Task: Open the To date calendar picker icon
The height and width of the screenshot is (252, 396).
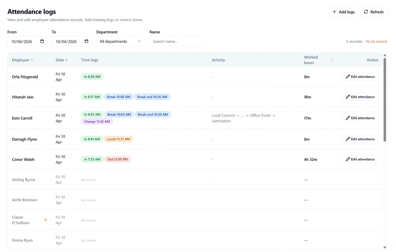Action: [87, 41]
